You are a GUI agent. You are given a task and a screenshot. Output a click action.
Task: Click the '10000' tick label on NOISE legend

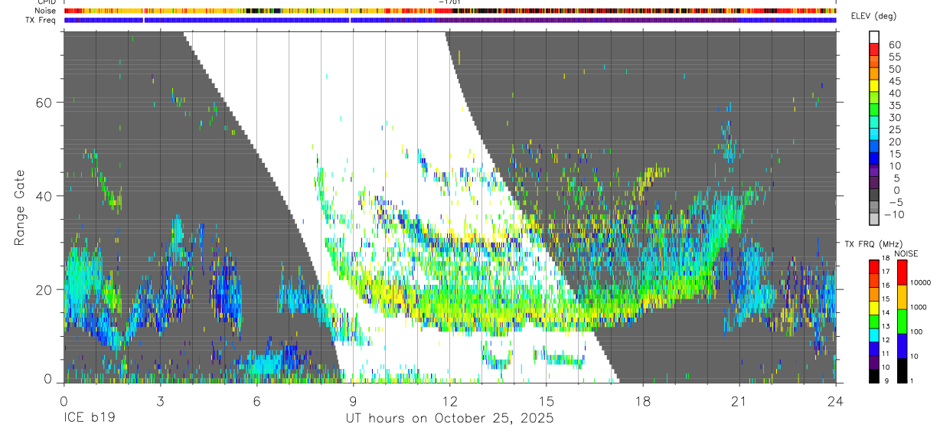pos(922,283)
